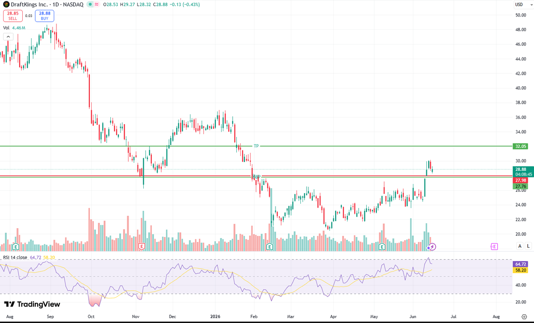Click the 0.03 spread value
Screen dimensions: 534x323
click(28, 16)
